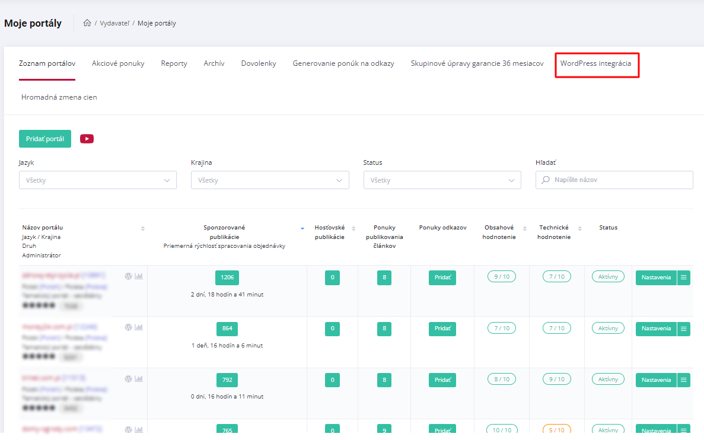704x440 pixels.
Task: Click the 7/10 technical rating in 1206 row
Action: tap(557, 276)
